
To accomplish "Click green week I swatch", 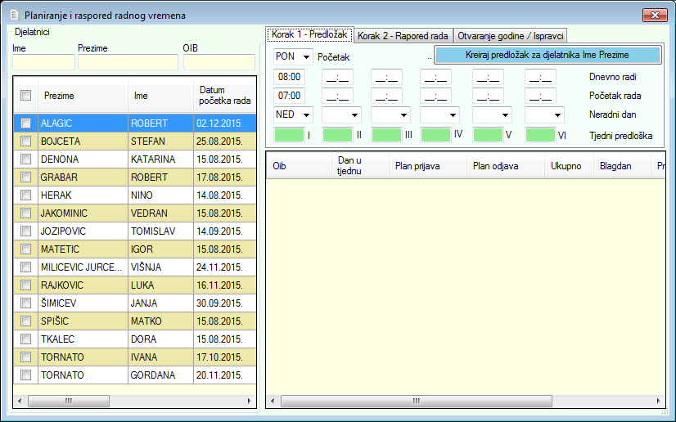I will tap(289, 135).
